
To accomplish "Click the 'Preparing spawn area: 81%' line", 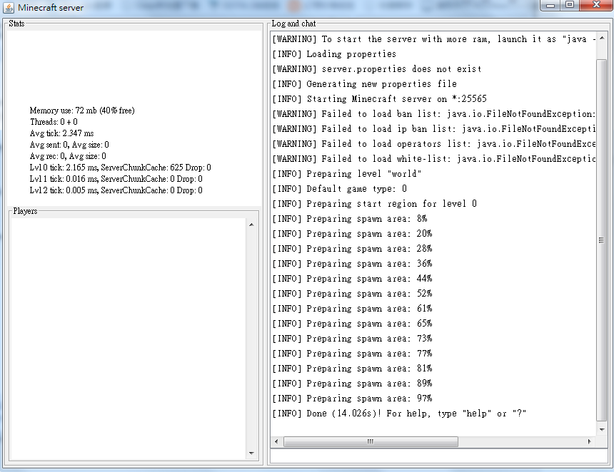I will pyautogui.click(x=353, y=369).
